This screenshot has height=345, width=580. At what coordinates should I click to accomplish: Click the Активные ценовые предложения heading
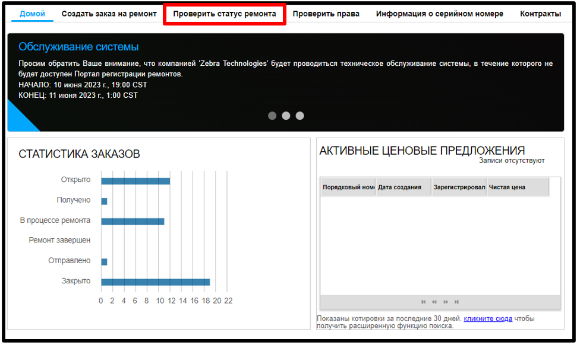pos(422,151)
